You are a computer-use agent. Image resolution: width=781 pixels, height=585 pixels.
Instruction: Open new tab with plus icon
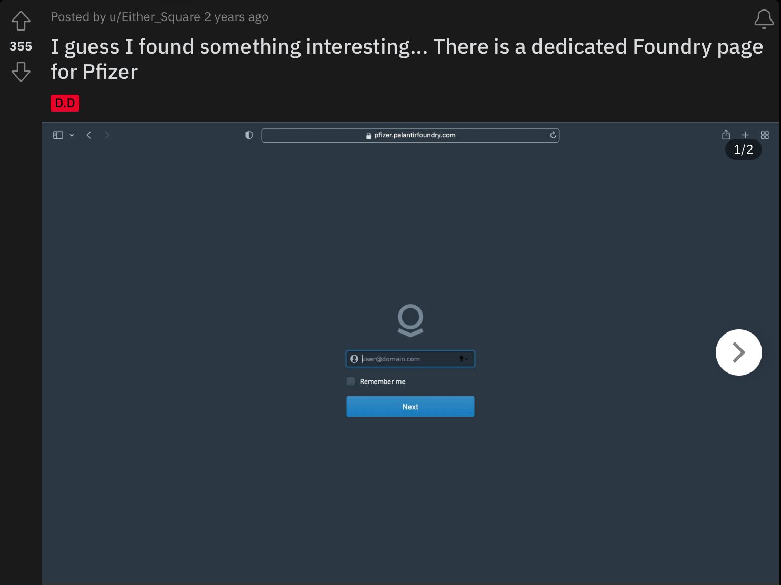pos(745,135)
